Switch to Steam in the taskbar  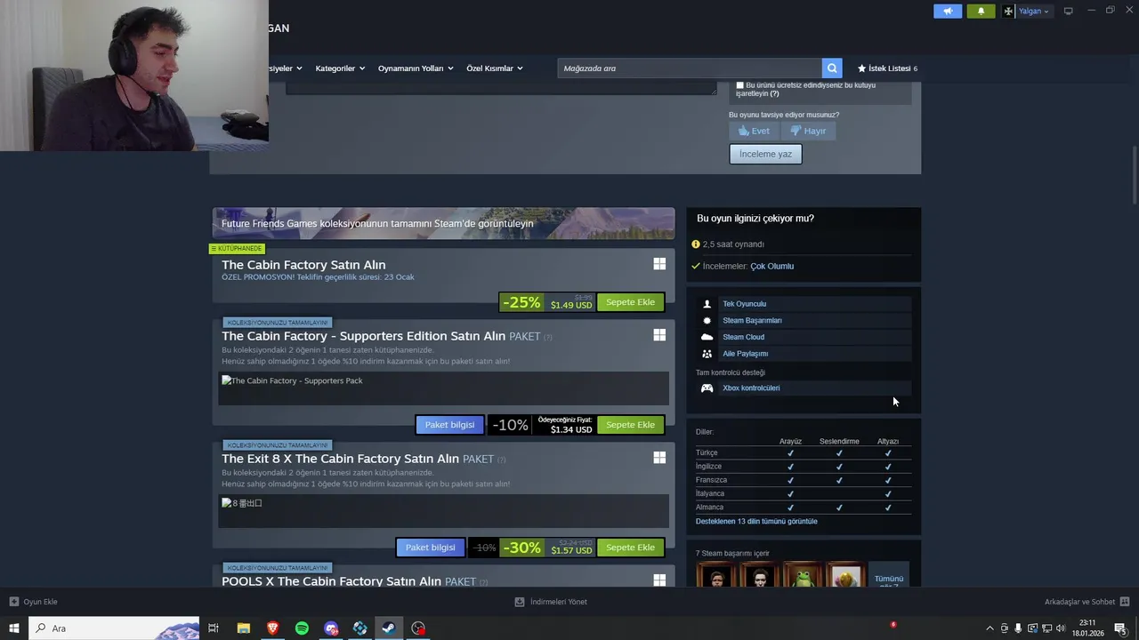click(389, 628)
